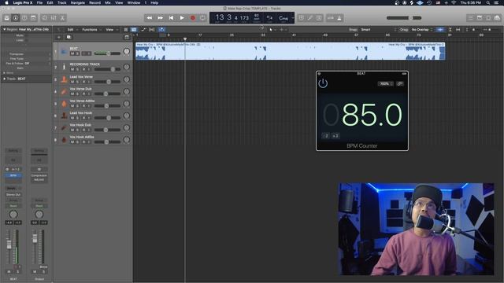Click the add track plus button
Viewport: 504px width, 283px height.
tap(59, 37)
